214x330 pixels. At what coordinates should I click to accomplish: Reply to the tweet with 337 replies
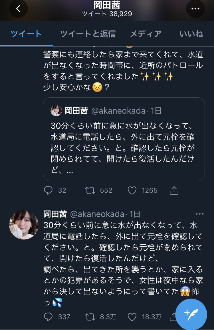click(48, 317)
